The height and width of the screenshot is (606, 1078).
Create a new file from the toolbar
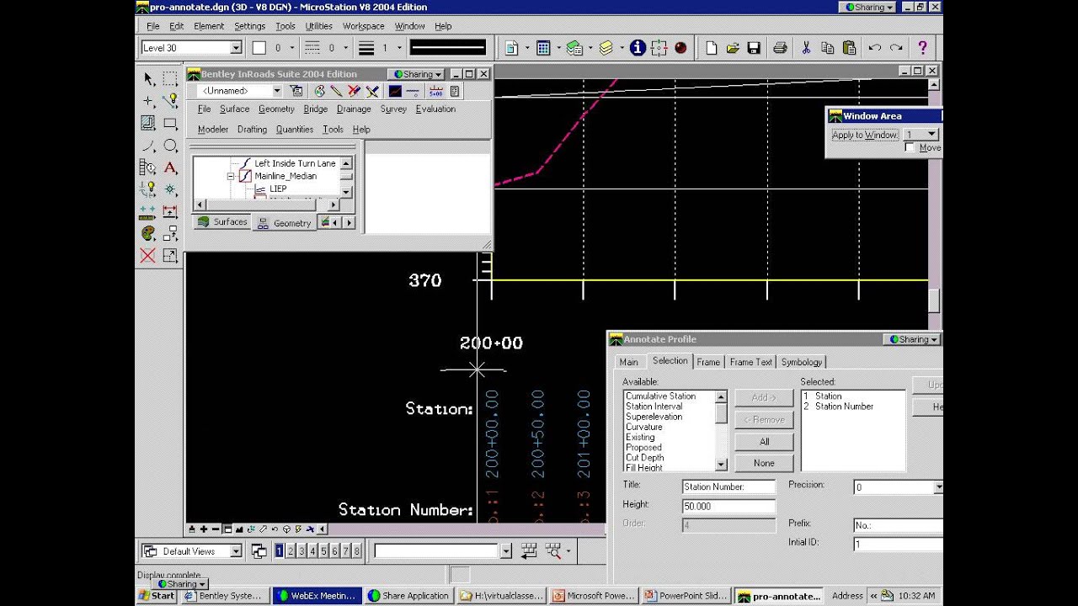point(712,48)
